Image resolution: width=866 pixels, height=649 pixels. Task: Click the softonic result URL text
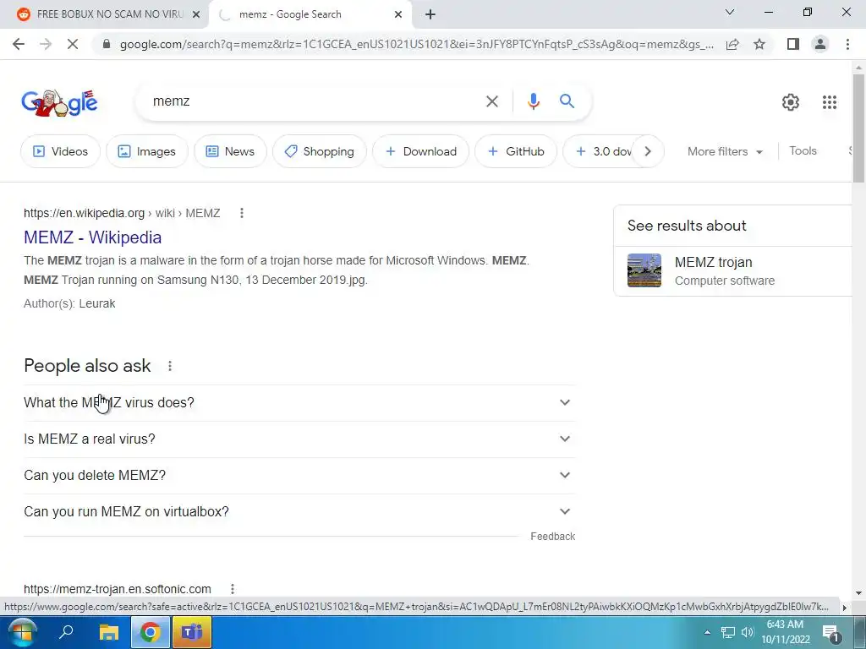(x=117, y=589)
